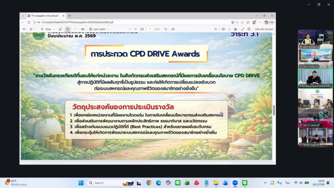Open Draw tool options dropdown arrow
Image resolution: width=334 pixels, height=188 pixels.
coord(53,29)
